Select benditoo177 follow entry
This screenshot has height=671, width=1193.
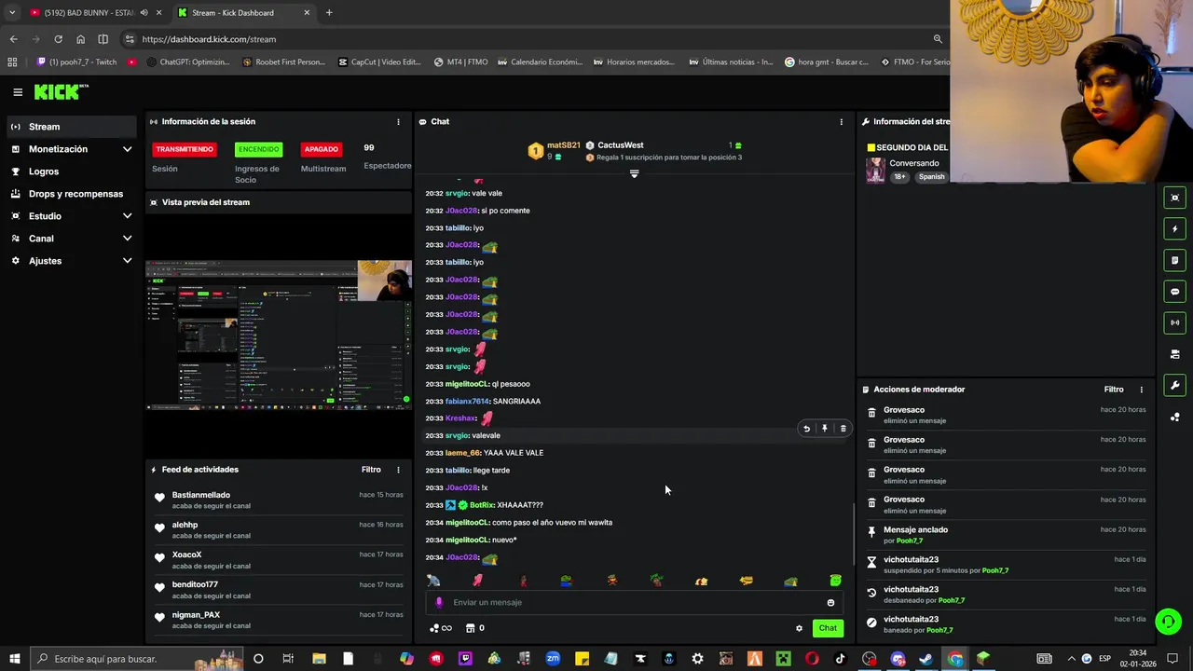[x=278, y=590]
